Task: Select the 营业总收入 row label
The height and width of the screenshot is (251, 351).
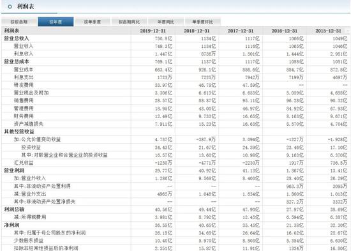Action: [x=17, y=38]
